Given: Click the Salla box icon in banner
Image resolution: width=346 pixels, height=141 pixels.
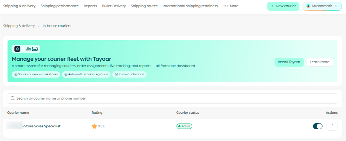Looking at the screenshot, I should point(35,49).
